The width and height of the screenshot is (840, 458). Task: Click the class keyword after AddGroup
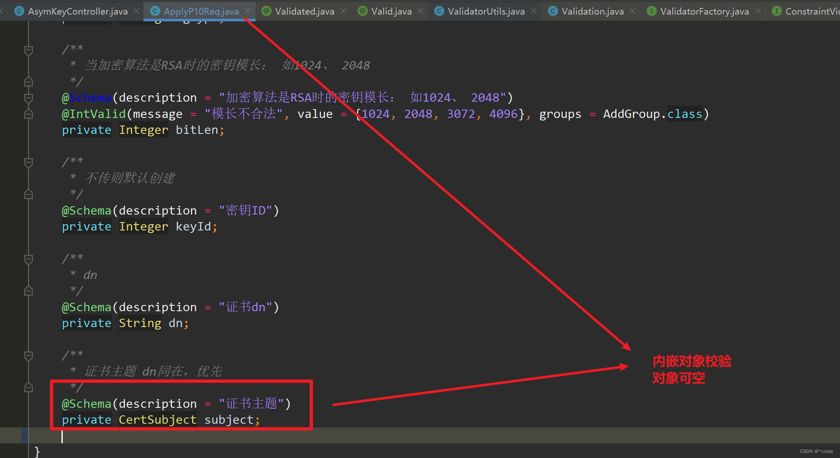pos(685,114)
